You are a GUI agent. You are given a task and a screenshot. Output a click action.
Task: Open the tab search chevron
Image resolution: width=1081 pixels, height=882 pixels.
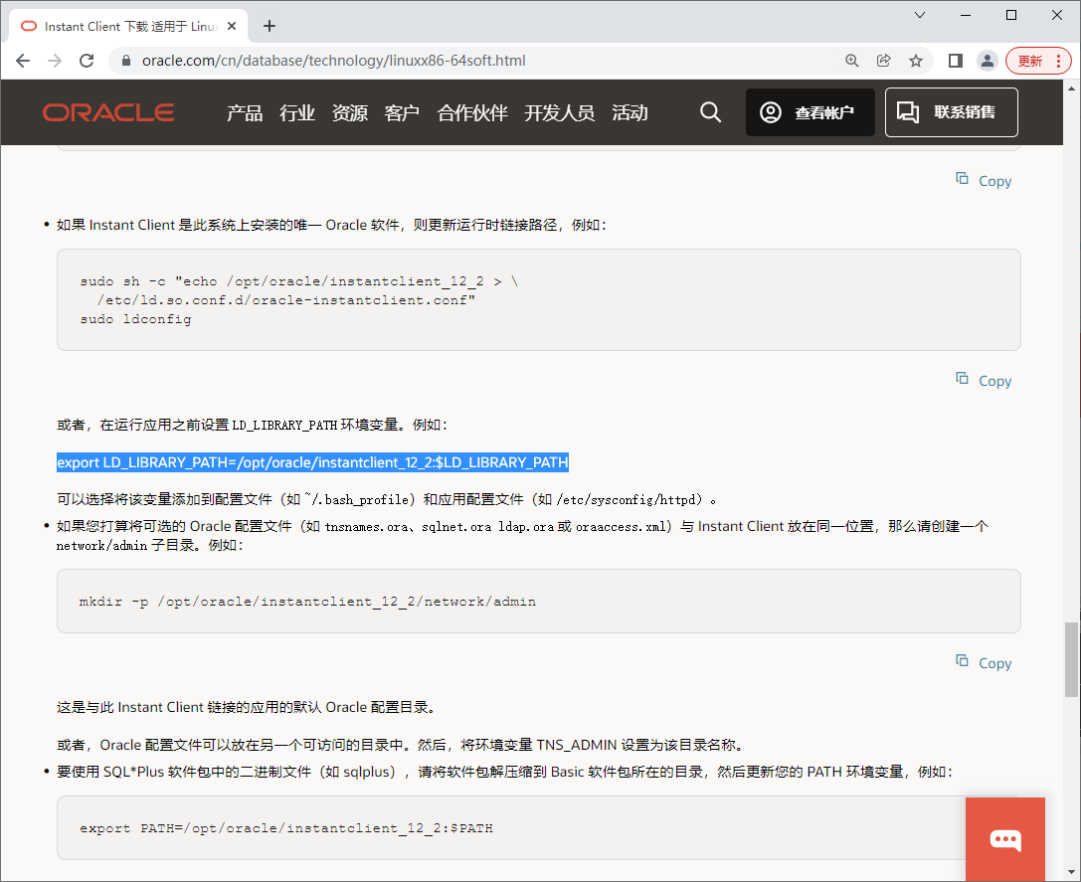pos(920,15)
